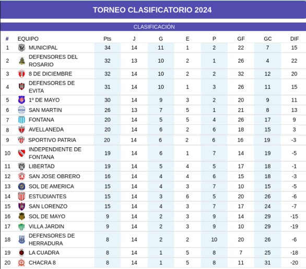Open the SAN MARTIN team name link
The image size is (306, 269).
45,110
